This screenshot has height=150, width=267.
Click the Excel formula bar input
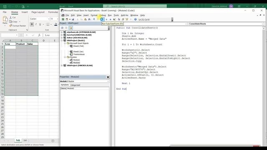(52, 35)
